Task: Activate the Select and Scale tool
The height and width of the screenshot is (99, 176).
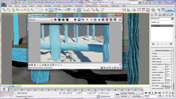Action: (x=55, y=10)
